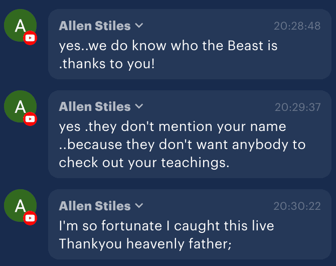Open the green 'A' avatar beside the Beast message

tap(20, 25)
